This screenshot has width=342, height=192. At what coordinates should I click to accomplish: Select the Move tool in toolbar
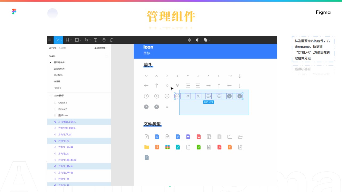tap(57, 40)
